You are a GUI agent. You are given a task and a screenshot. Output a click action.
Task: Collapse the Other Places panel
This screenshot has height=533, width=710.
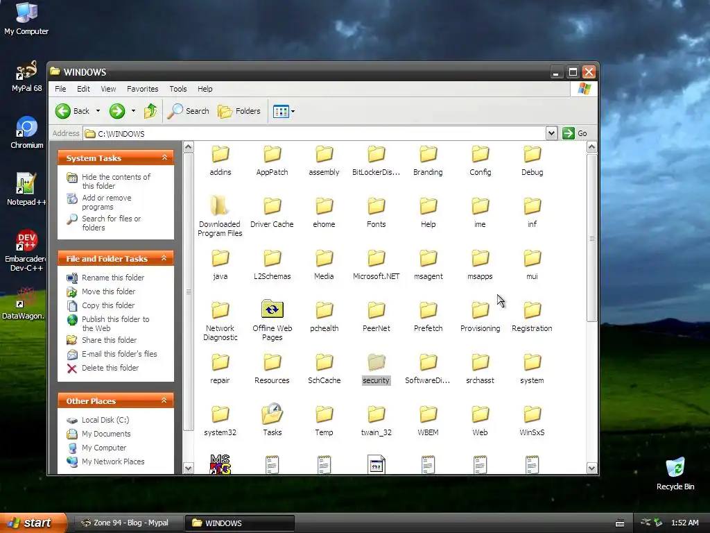coord(164,400)
